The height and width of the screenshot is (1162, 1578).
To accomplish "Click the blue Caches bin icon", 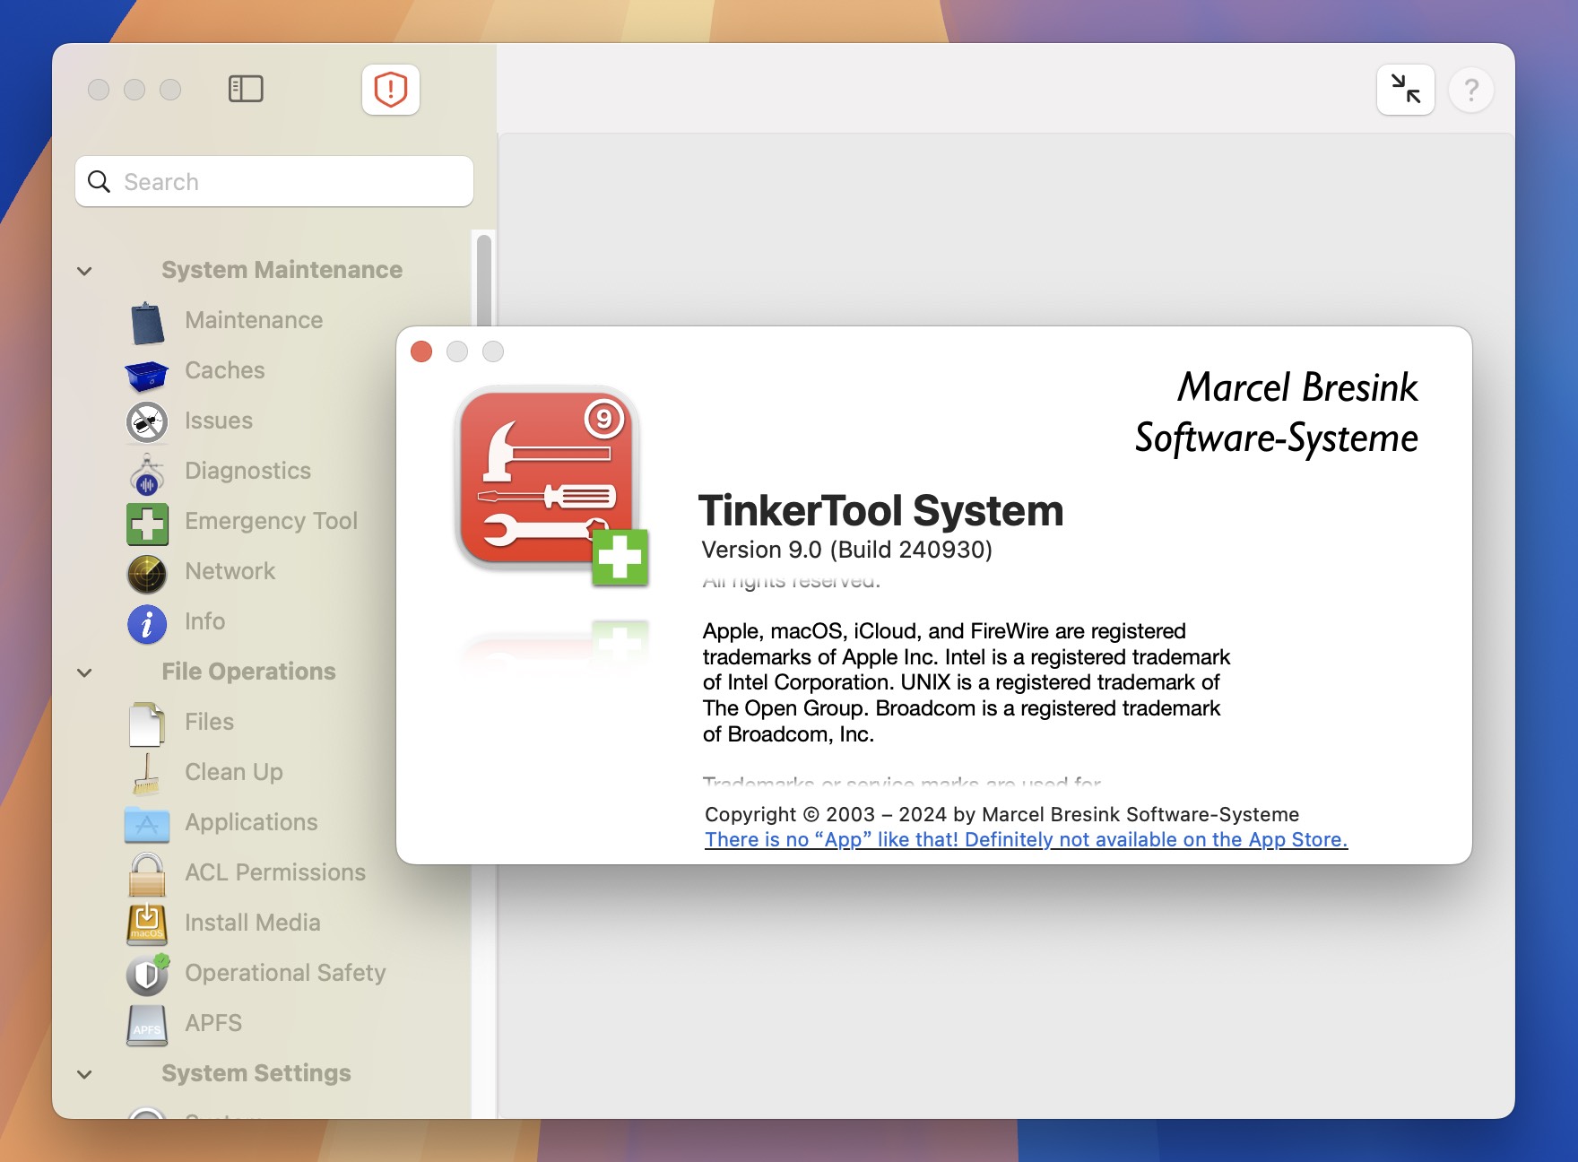I will 147,375.
